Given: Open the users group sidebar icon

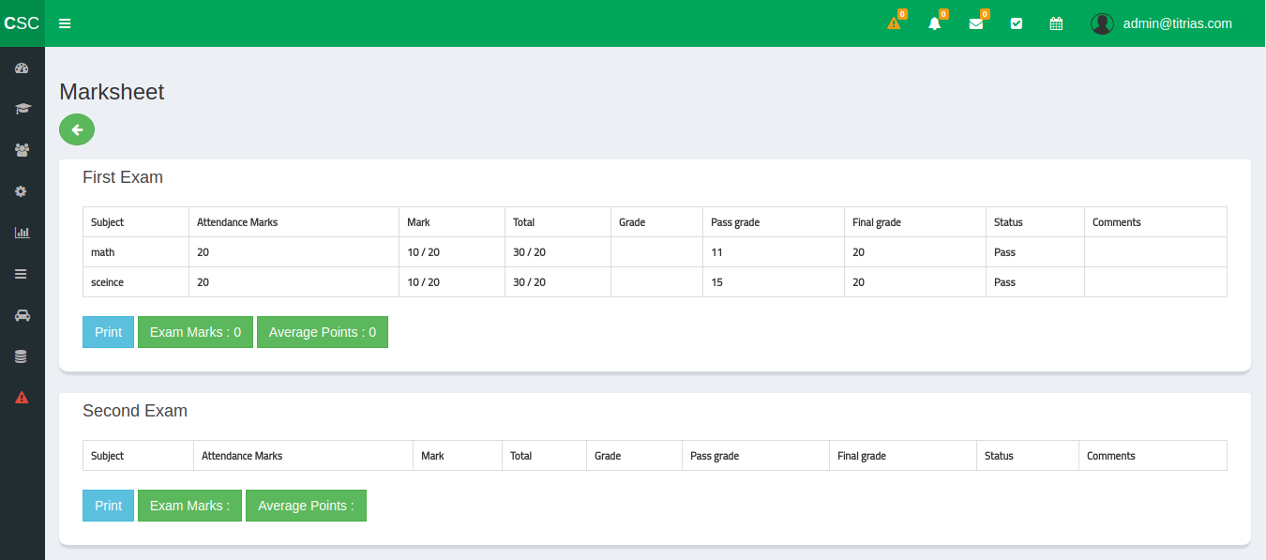Looking at the screenshot, I should (x=22, y=150).
